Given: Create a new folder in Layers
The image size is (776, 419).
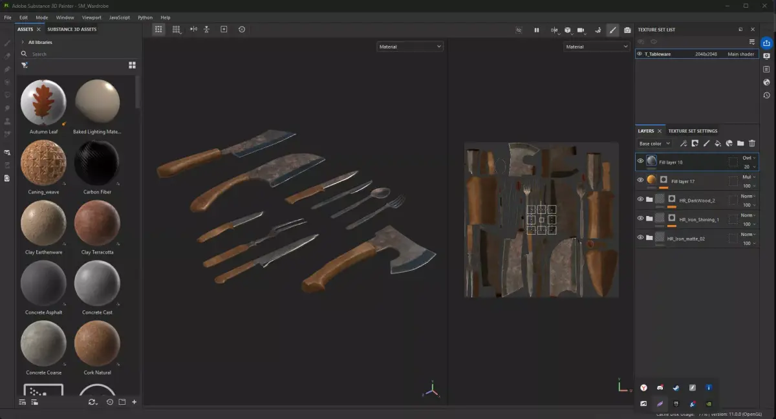Looking at the screenshot, I should pyautogui.click(x=740, y=144).
